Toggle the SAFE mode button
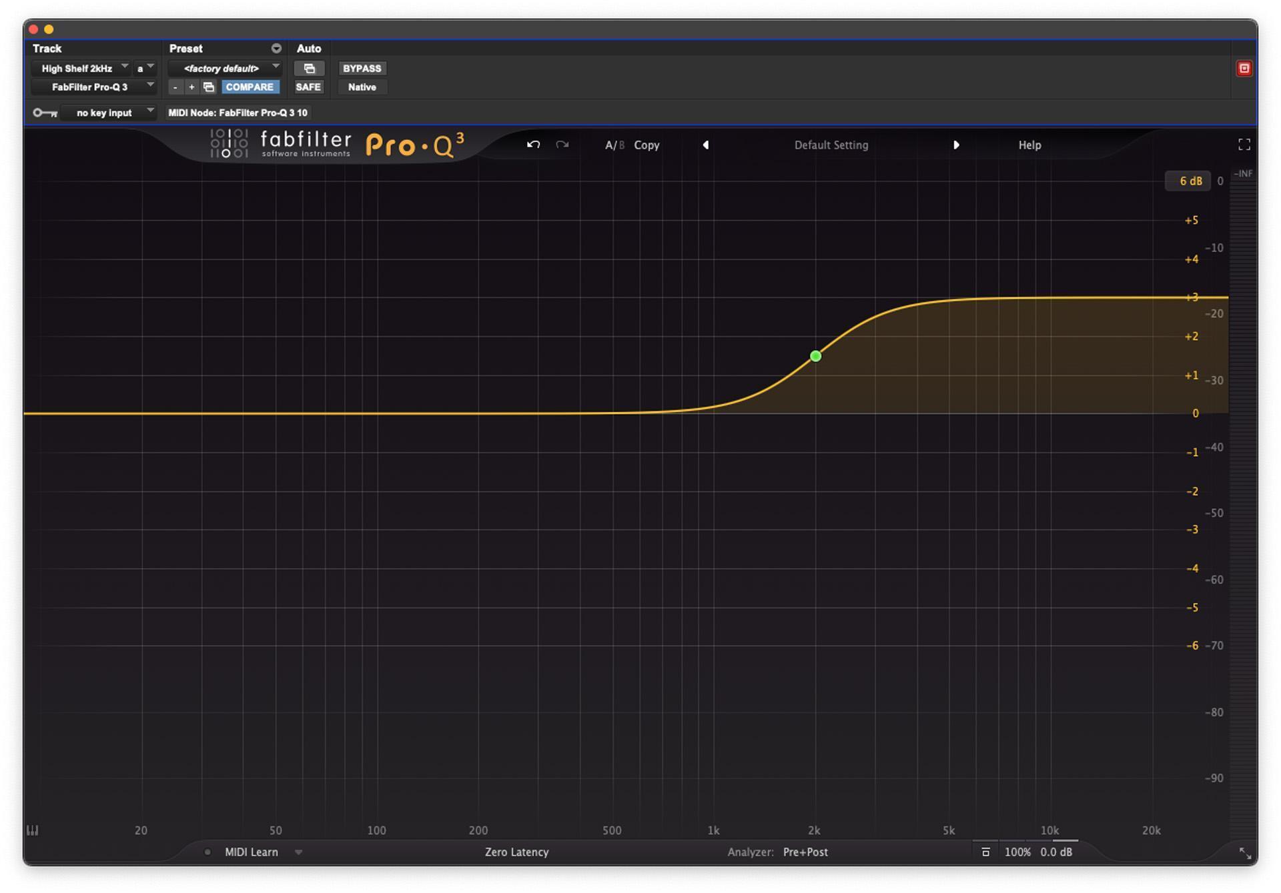This screenshot has height=893, width=1281. click(308, 86)
